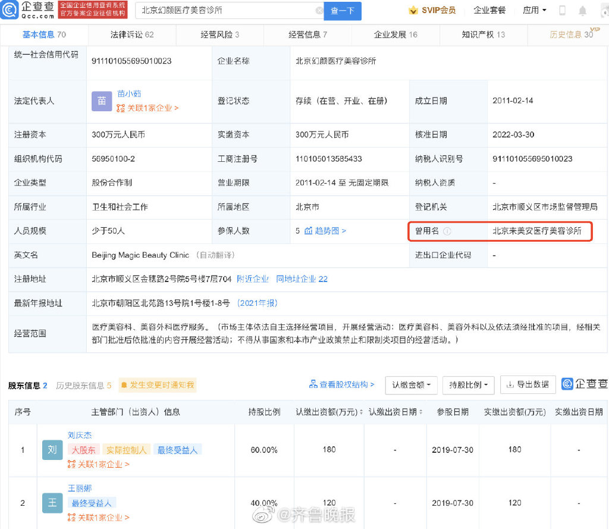The height and width of the screenshot is (529, 609).
Task: View the info tooltip beside 曾用名
Action: tap(447, 230)
